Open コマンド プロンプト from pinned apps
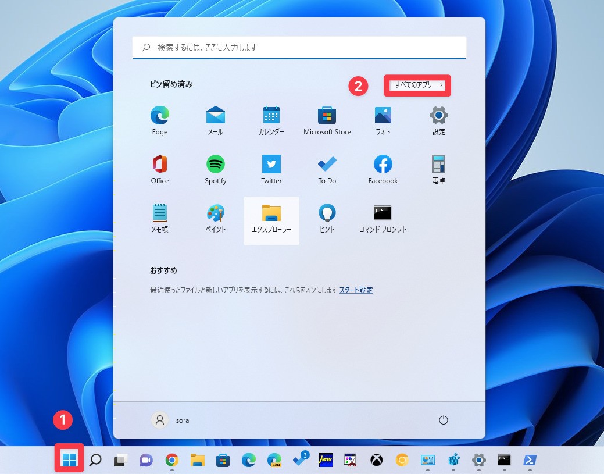Viewport: 604px width, 474px height. 383,218
